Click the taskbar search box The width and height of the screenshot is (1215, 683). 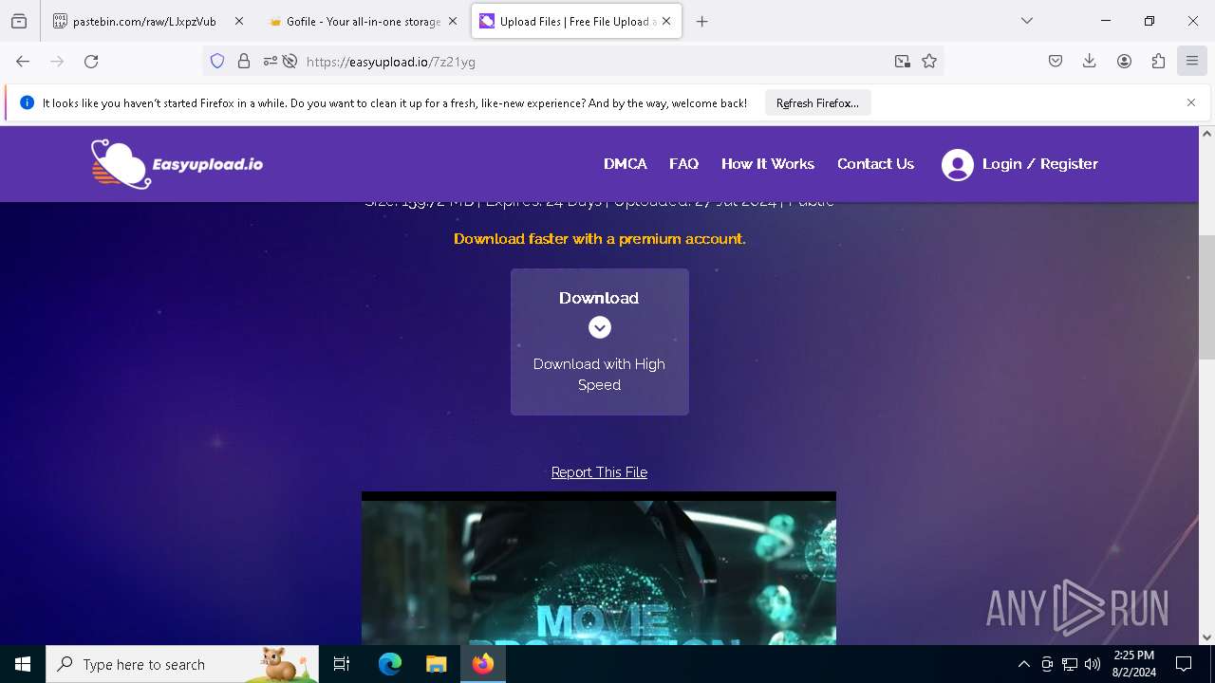coord(182,664)
